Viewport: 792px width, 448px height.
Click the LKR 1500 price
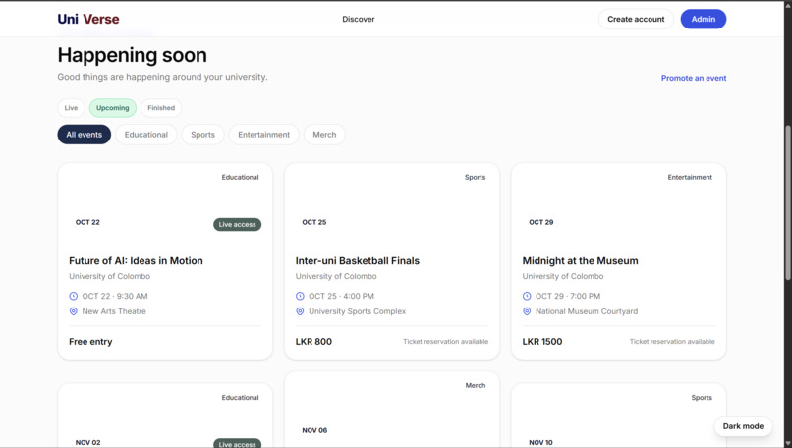(542, 342)
